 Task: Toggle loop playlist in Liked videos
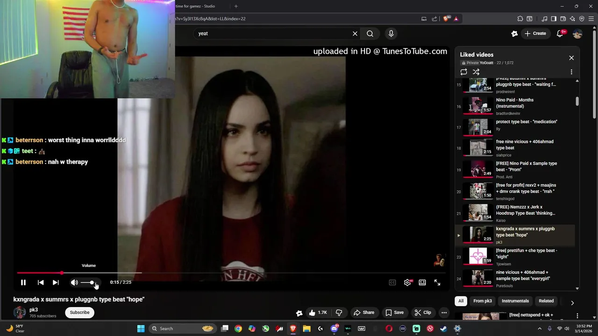[463, 72]
